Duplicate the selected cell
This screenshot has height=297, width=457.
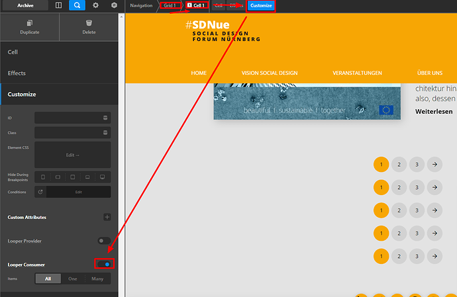click(30, 27)
